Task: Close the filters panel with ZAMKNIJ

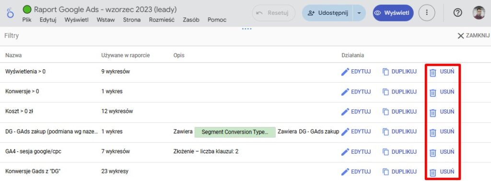Action: coord(473,36)
